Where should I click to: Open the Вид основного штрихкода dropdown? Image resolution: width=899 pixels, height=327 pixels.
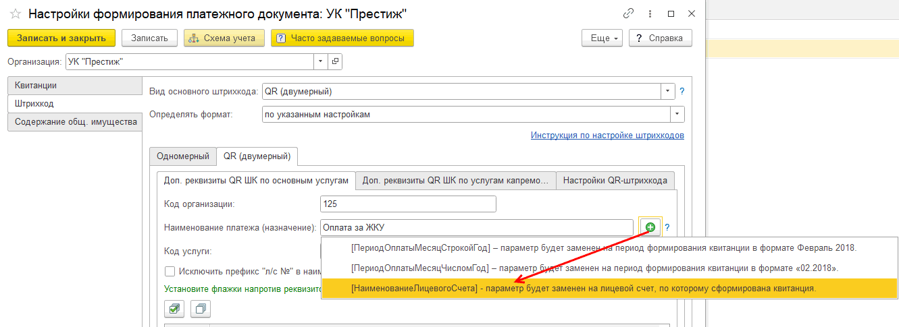pos(667,91)
